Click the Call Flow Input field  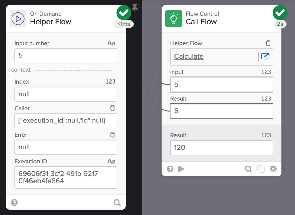point(221,84)
